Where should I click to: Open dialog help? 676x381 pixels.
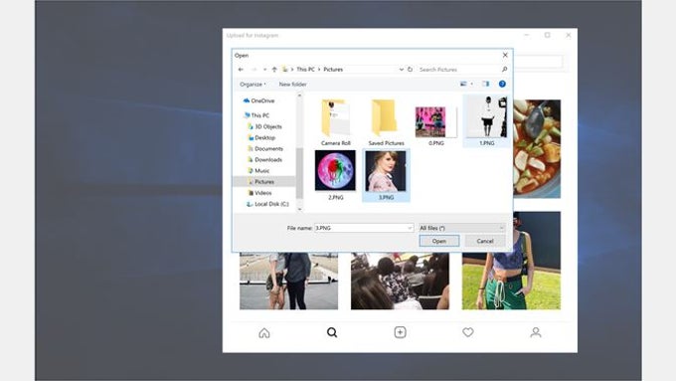coord(502,84)
